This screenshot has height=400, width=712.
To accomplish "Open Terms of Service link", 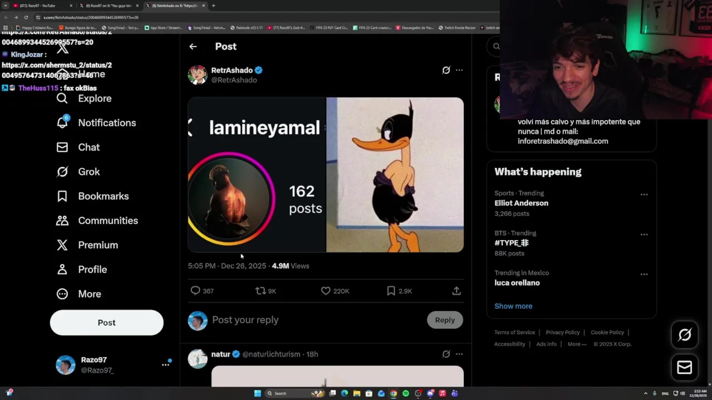I will [x=515, y=332].
